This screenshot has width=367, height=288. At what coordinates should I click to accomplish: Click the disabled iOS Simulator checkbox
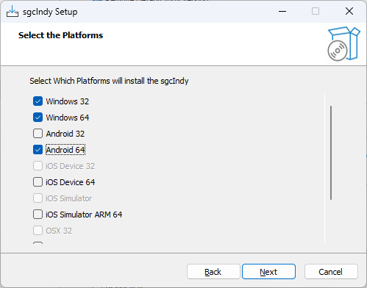(x=38, y=198)
